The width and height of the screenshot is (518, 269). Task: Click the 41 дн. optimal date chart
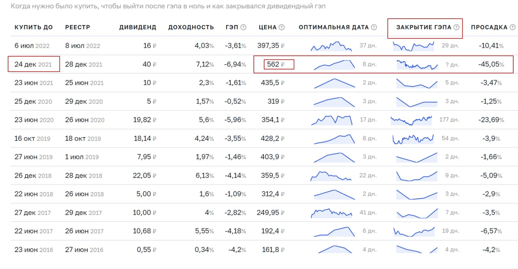(x=332, y=213)
